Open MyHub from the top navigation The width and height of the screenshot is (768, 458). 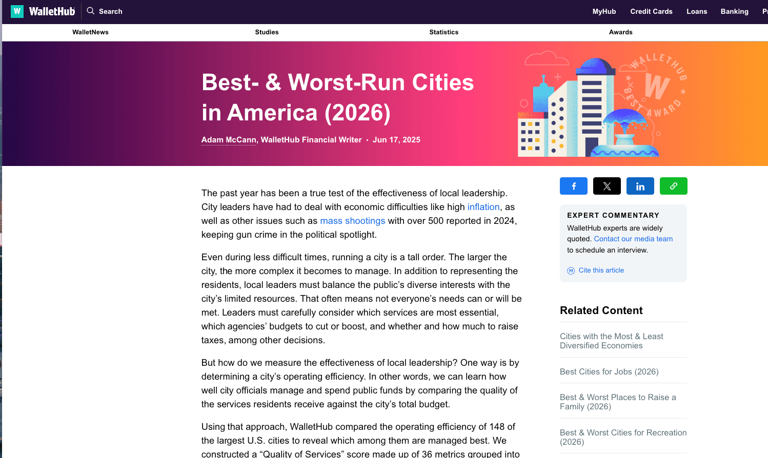(604, 11)
